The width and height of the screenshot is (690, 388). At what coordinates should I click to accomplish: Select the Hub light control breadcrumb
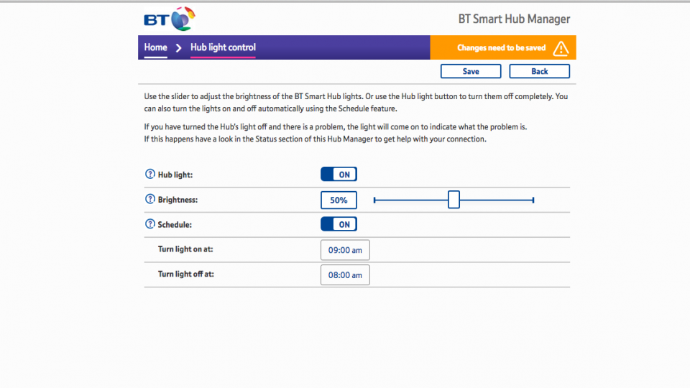coord(223,47)
